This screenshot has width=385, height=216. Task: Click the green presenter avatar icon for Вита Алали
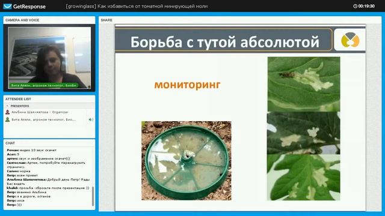pos(8,119)
